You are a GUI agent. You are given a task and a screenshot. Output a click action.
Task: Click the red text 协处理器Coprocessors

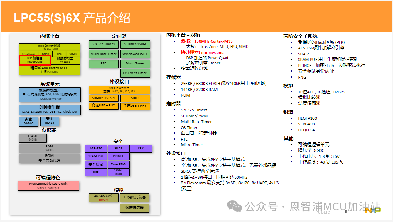tap(202, 53)
